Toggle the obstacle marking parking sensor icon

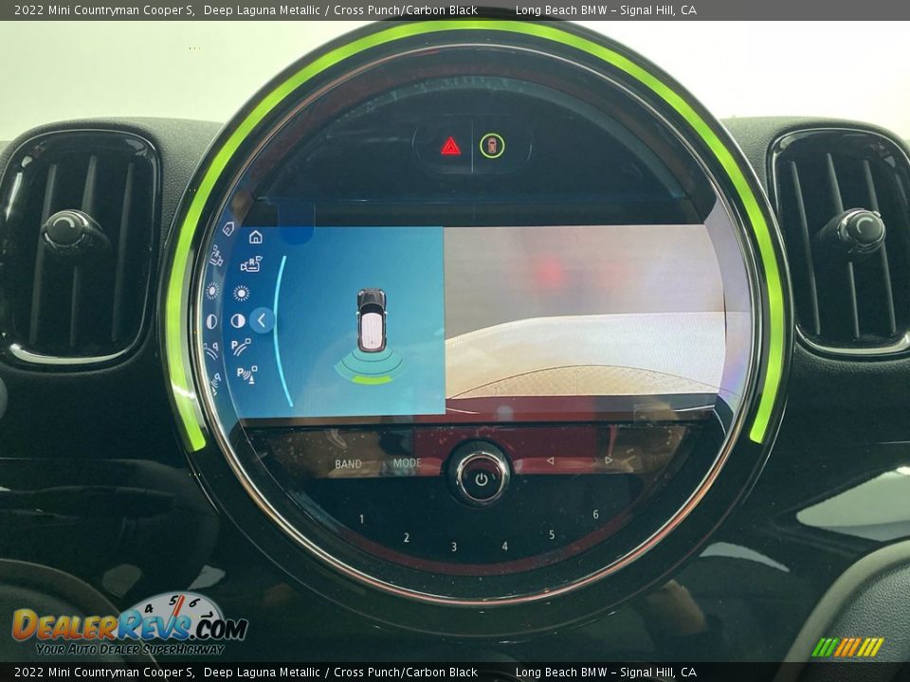tap(246, 374)
